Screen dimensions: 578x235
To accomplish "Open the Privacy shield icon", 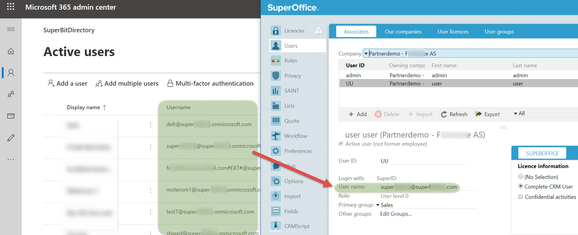I will click(x=276, y=76).
